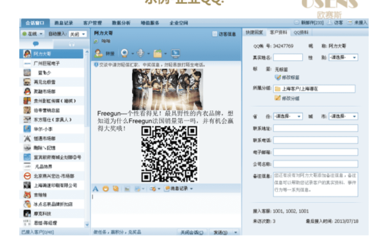
Task: Click the avatar of 摩克科技
Action: (27, 214)
